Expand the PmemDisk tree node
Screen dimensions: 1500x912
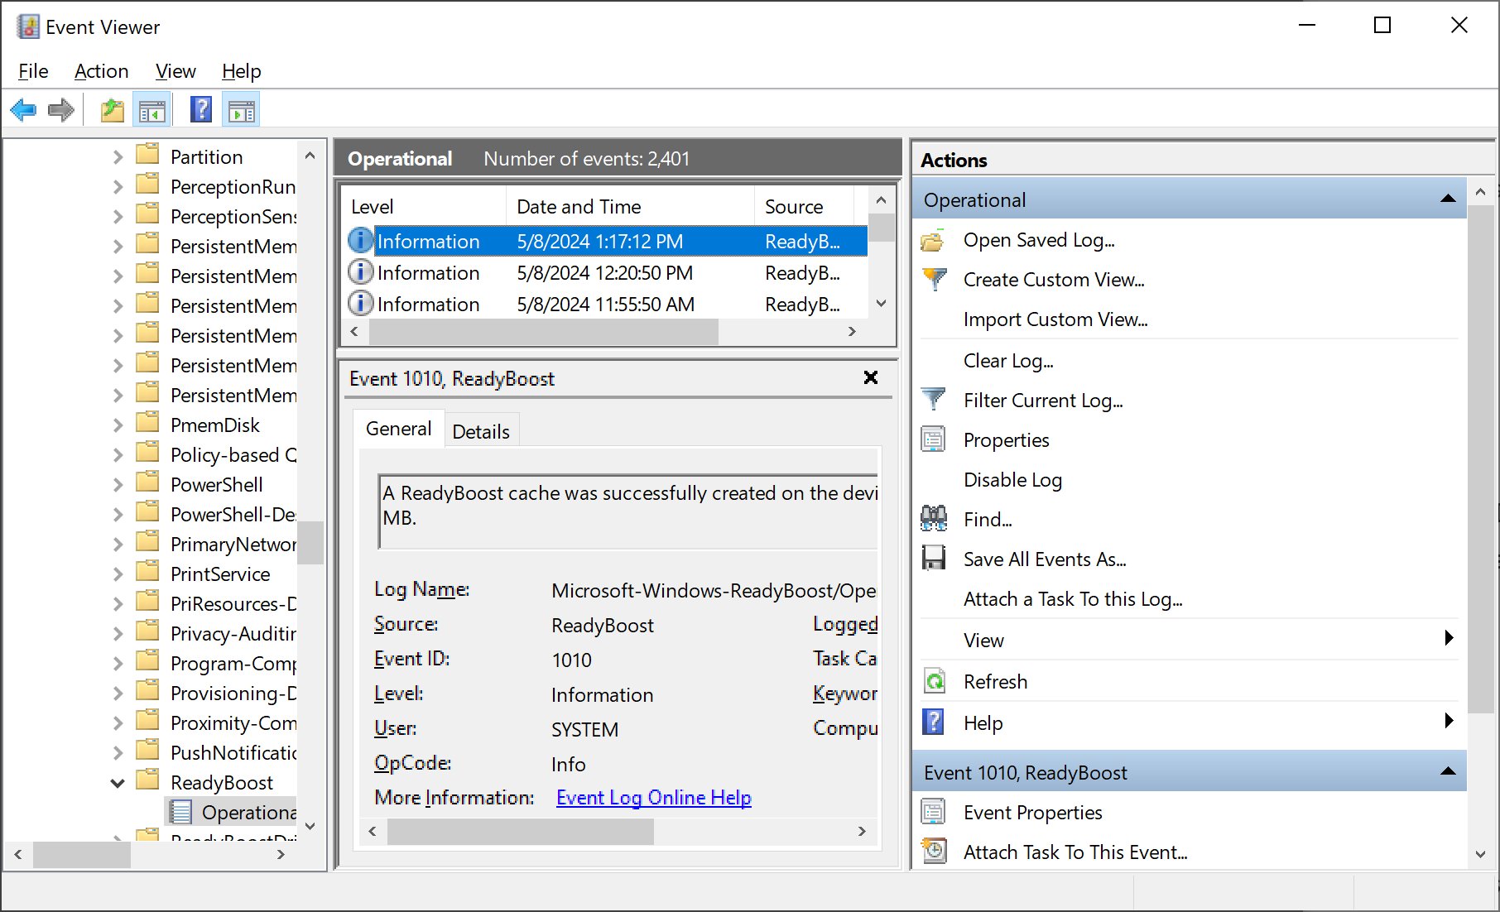[118, 425]
